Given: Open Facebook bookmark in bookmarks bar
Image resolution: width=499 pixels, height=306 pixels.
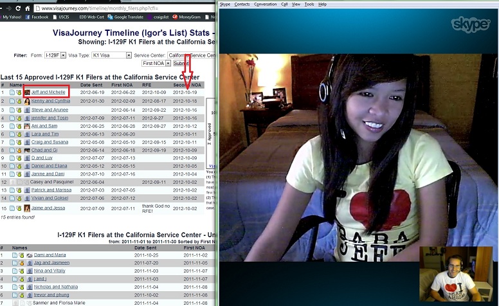Looking at the screenshot, I should click(37, 17).
